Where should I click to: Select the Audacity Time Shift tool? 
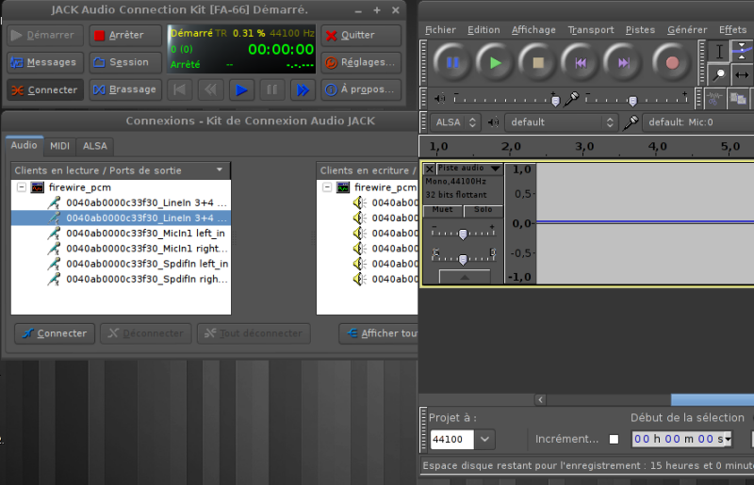coord(742,74)
